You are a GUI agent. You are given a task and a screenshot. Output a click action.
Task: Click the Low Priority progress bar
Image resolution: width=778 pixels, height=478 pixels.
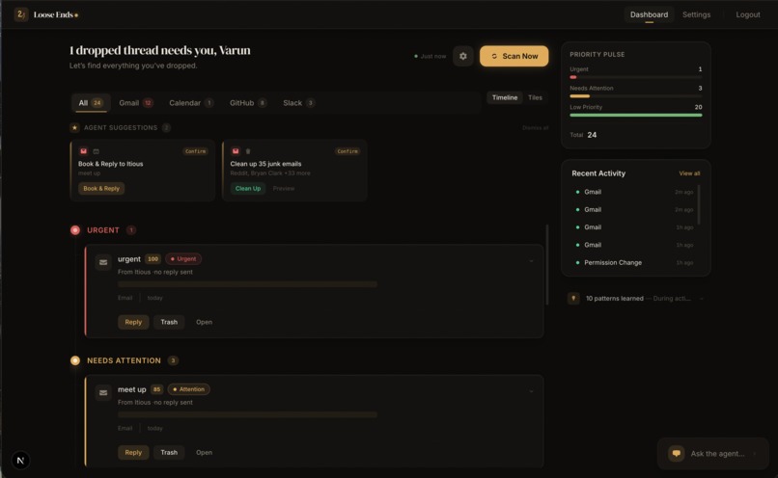pos(635,115)
